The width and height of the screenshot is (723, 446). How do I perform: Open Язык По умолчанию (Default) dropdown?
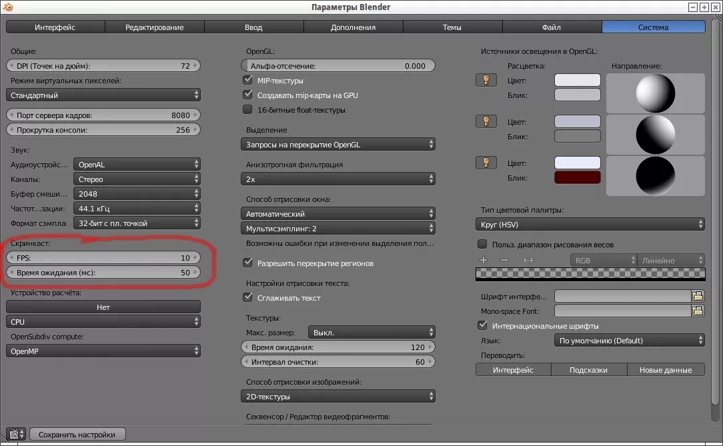click(630, 341)
